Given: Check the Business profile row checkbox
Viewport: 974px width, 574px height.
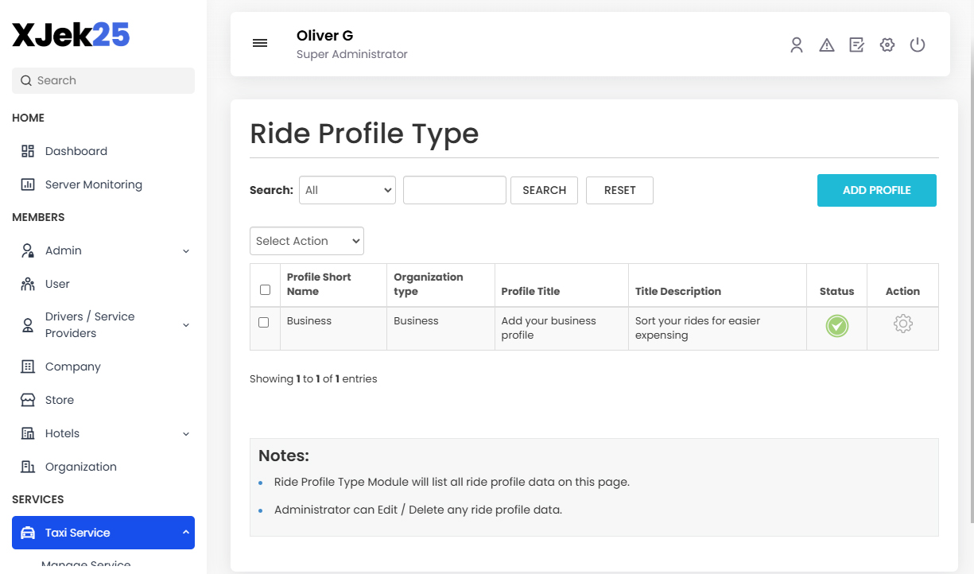Looking at the screenshot, I should point(265,322).
